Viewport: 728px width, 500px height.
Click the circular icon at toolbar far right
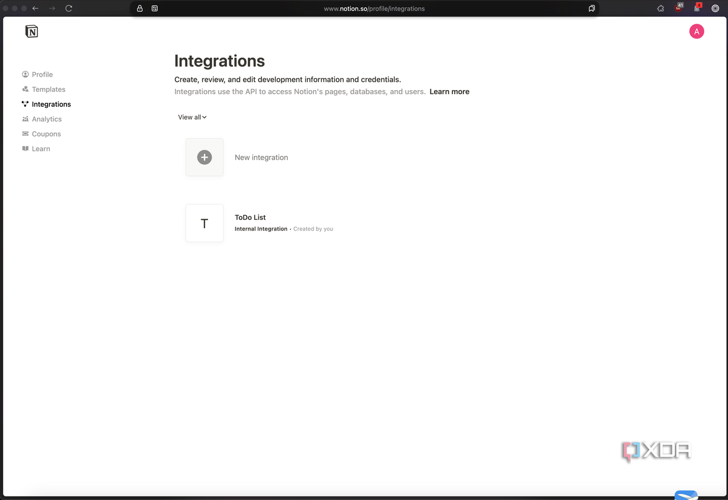pyautogui.click(x=715, y=8)
